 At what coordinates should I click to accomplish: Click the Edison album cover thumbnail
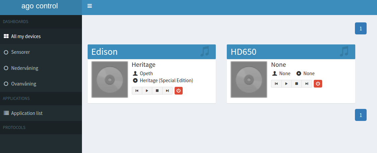(110, 80)
